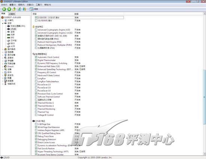Open the Report button in toolbar
The height and width of the screenshot is (159, 206).
pyautogui.click(x=34, y=9)
